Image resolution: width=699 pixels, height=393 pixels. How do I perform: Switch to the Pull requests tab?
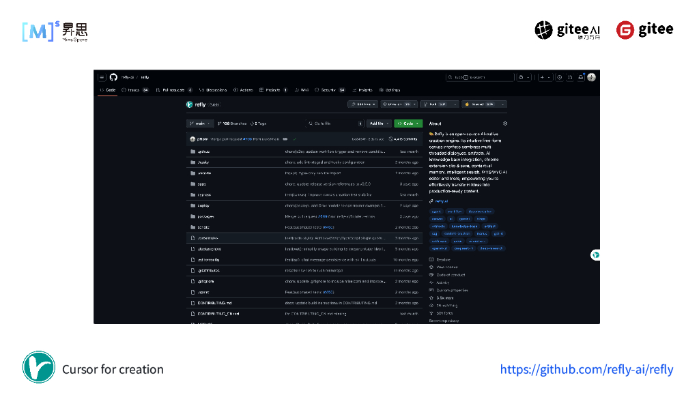tap(174, 90)
